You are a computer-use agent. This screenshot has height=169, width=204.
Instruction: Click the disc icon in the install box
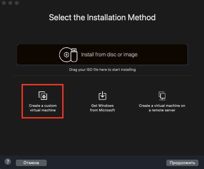(x=66, y=55)
